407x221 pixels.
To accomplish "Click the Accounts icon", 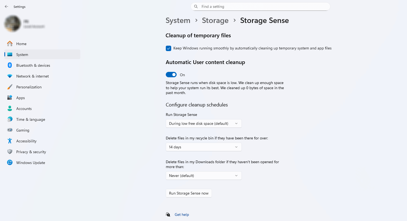I will pos(9,108).
